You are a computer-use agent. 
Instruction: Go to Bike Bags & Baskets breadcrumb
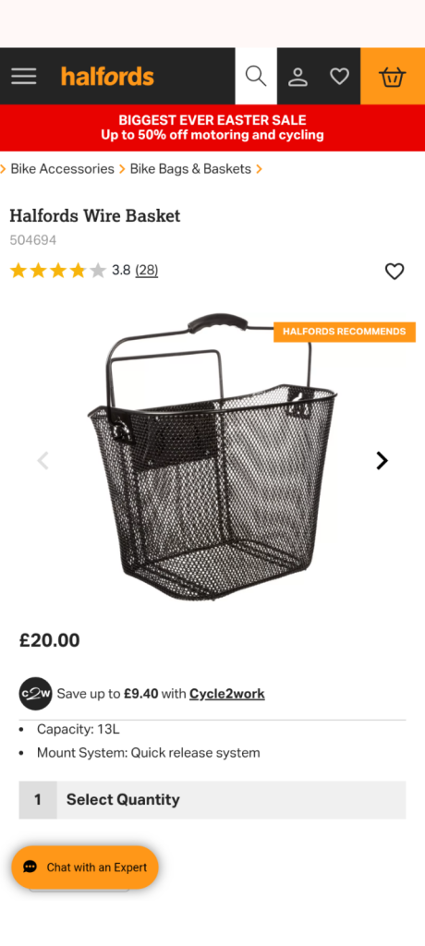(190, 169)
